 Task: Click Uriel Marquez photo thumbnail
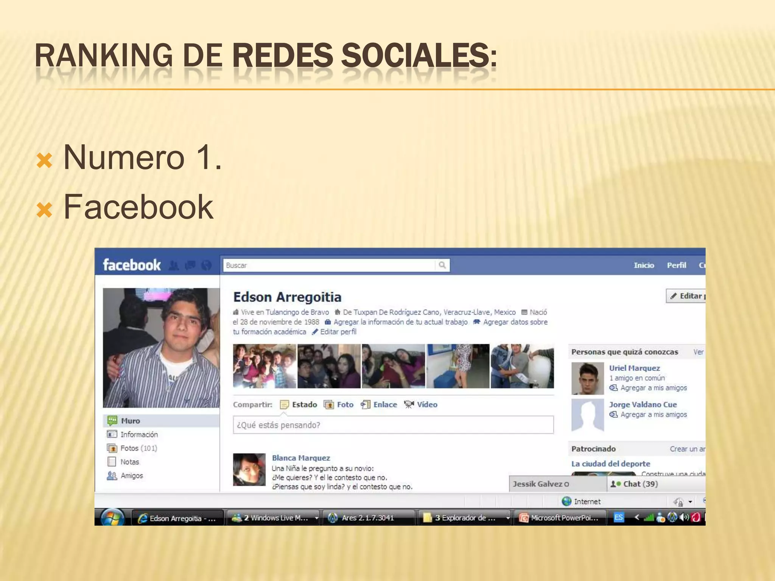point(588,378)
